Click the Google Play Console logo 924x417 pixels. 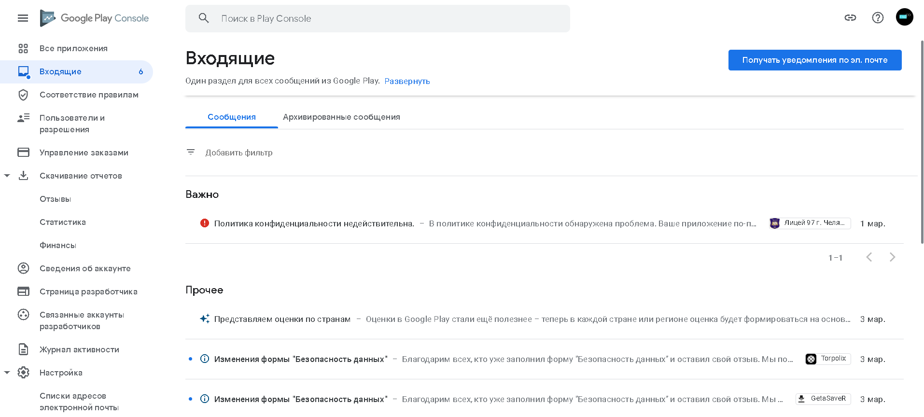tap(95, 18)
